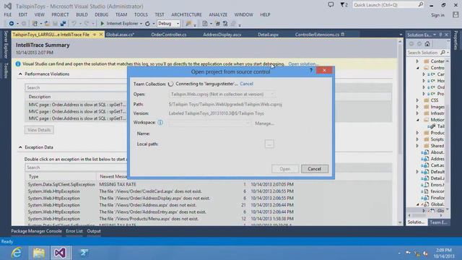Screen dimensions: 462x260
Task: Click the Navigate Backward toolbar icon
Action: (12, 24)
